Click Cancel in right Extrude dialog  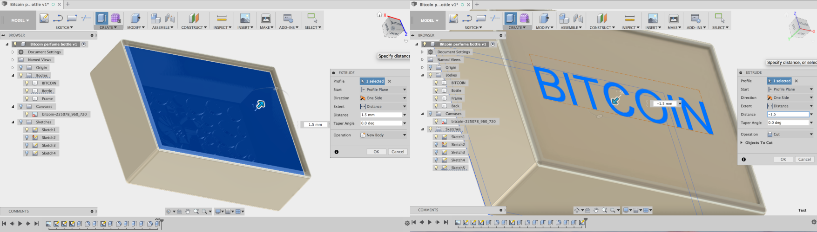(x=804, y=159)
